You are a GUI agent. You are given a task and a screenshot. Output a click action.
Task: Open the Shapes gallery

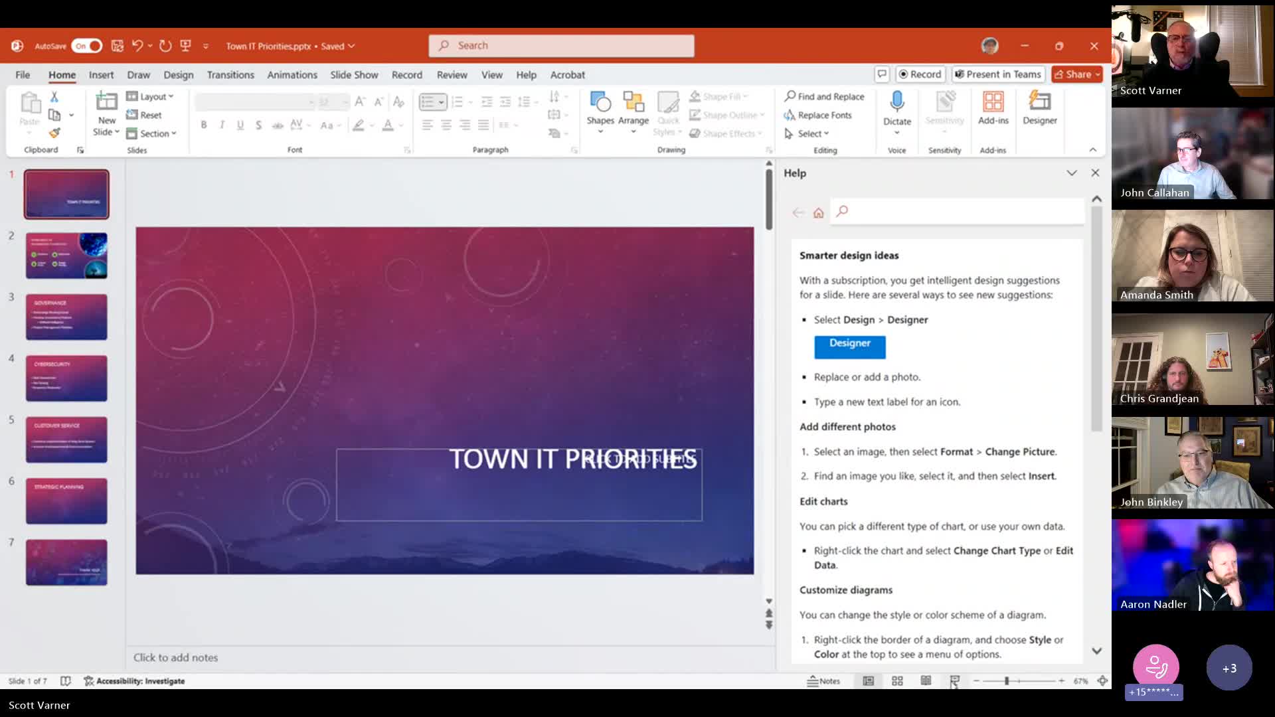pyautogui.click(x=600, y=112)
